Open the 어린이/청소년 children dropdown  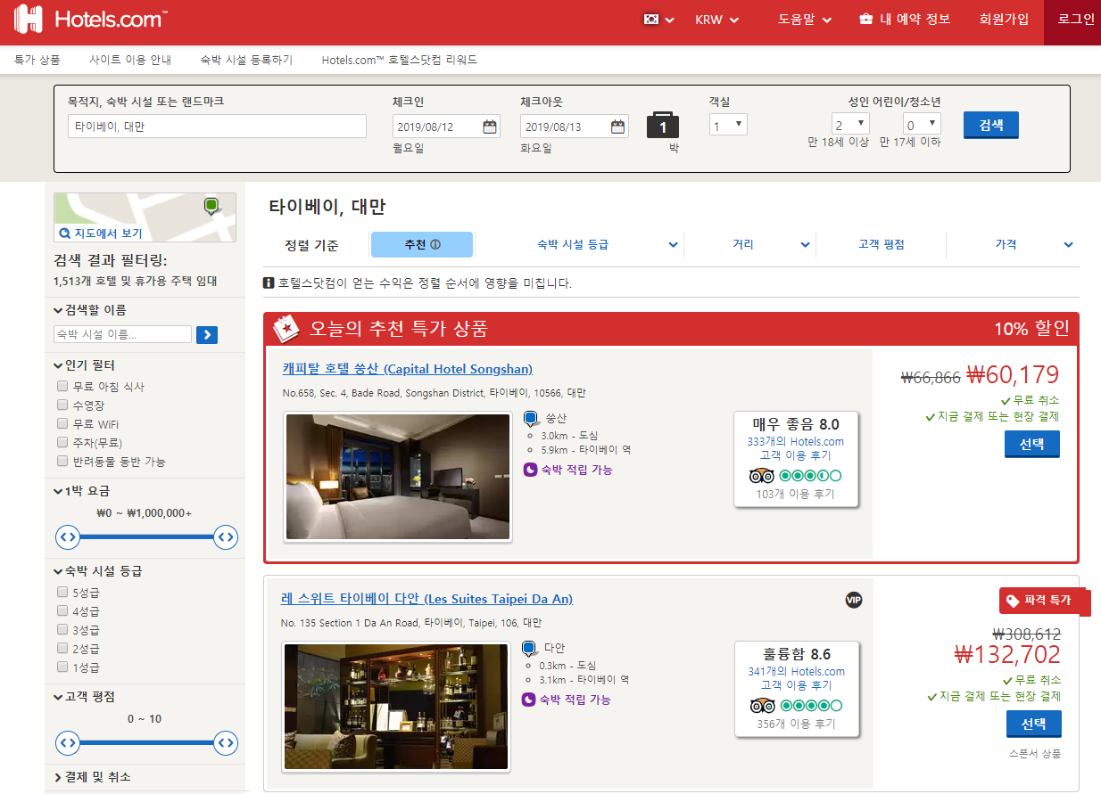[x=922, y=124]
